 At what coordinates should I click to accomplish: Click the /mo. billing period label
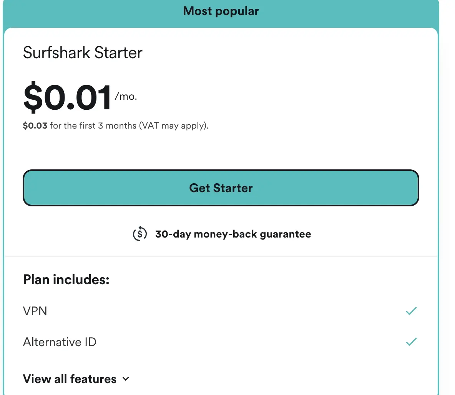(x=126, y=96)
